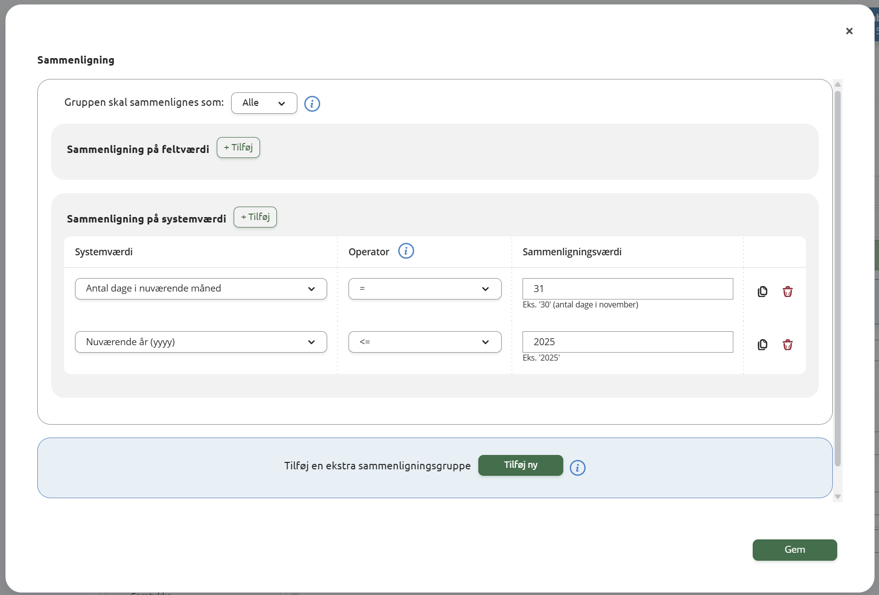Screen dimensions: 879x595
Task: Delete the Nuværende år row
Action: [x=788, y=345]
